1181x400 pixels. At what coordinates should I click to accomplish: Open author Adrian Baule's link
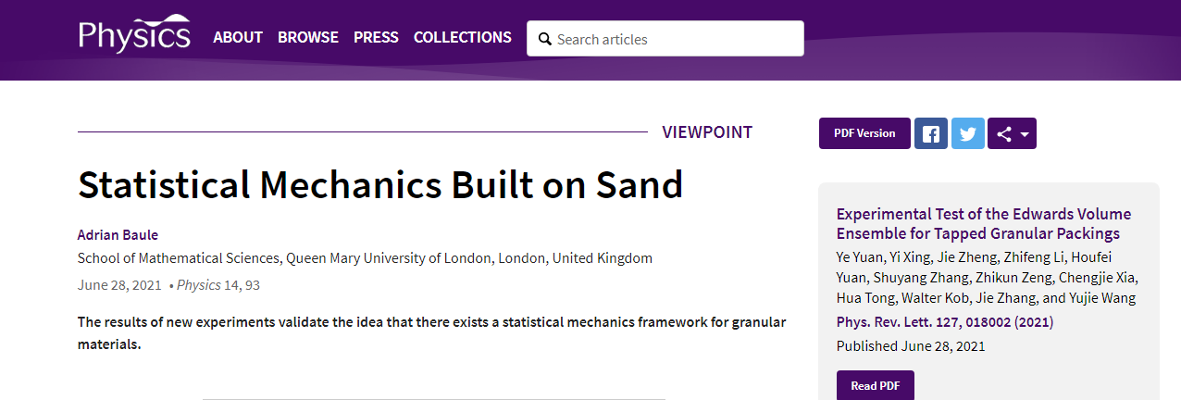point(118,234)
